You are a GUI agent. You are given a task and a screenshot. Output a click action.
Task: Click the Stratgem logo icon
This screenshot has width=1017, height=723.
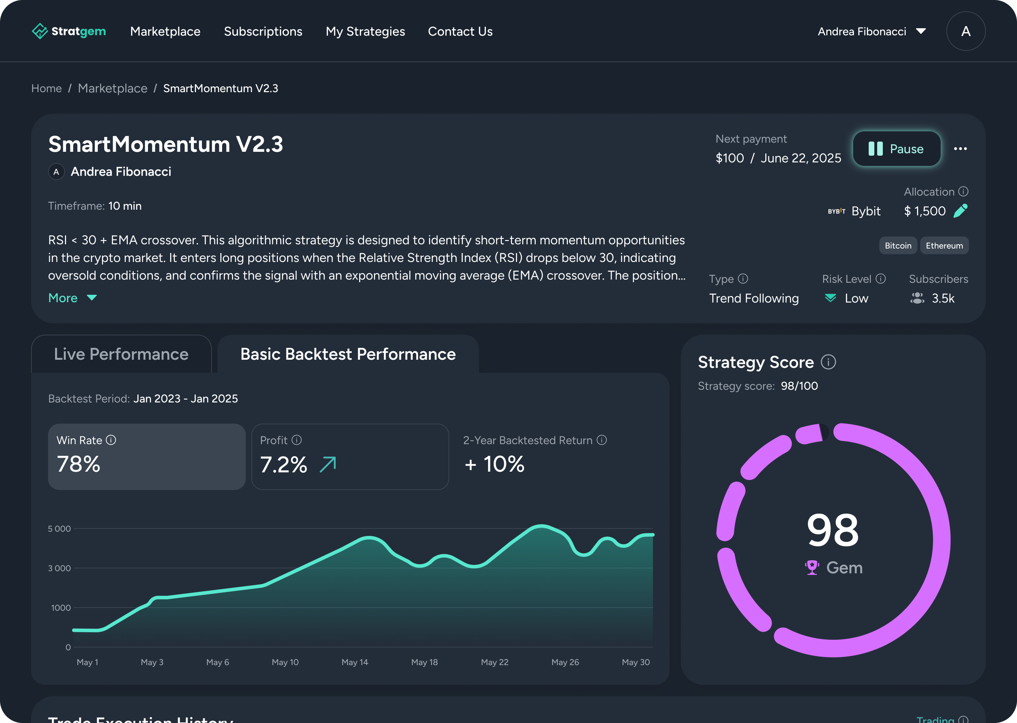click(x=40, y=31)
